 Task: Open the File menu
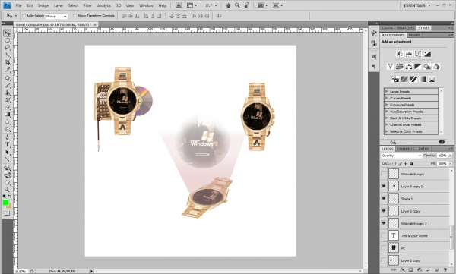(x=18, y=5)
